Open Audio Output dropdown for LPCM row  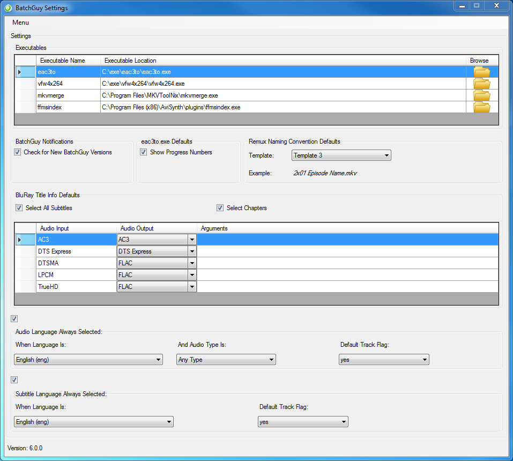[157, 275]
